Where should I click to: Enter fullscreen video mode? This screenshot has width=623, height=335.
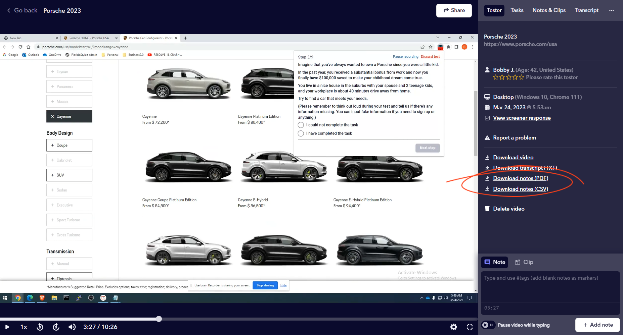click(x=470, y=327)
